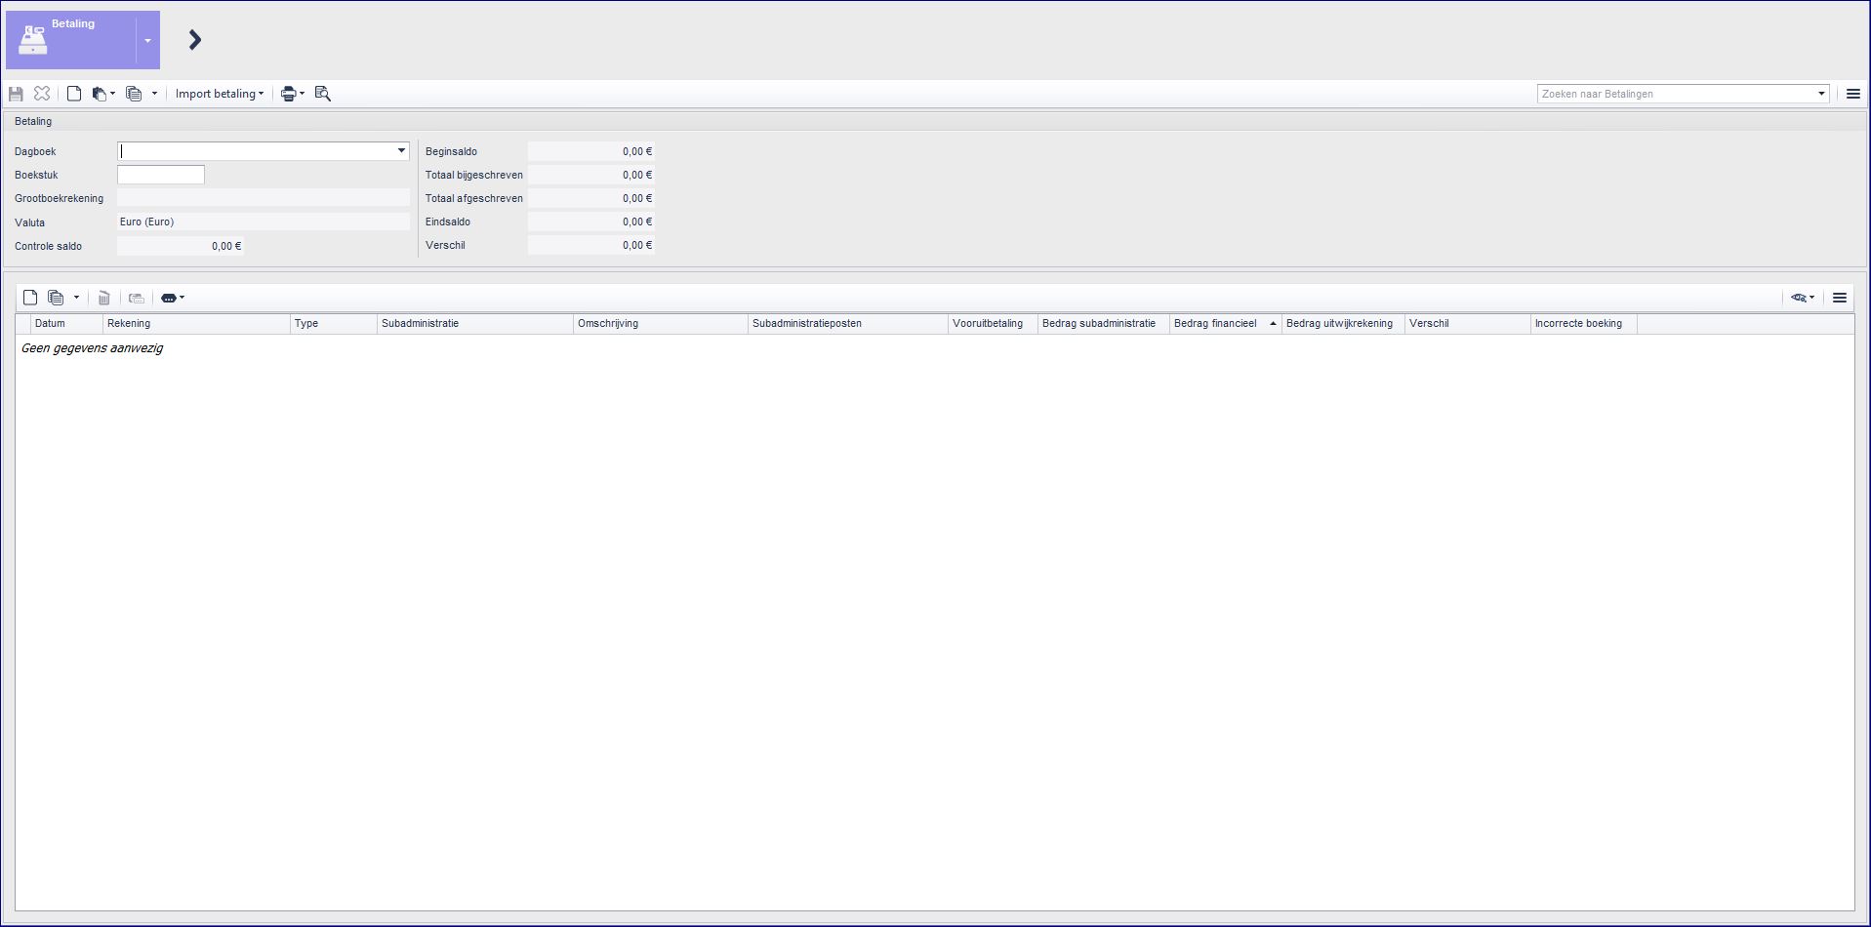The image size is (1871, 927).
Task: Click the Betaling cash register icon
Action: (33, 40)
